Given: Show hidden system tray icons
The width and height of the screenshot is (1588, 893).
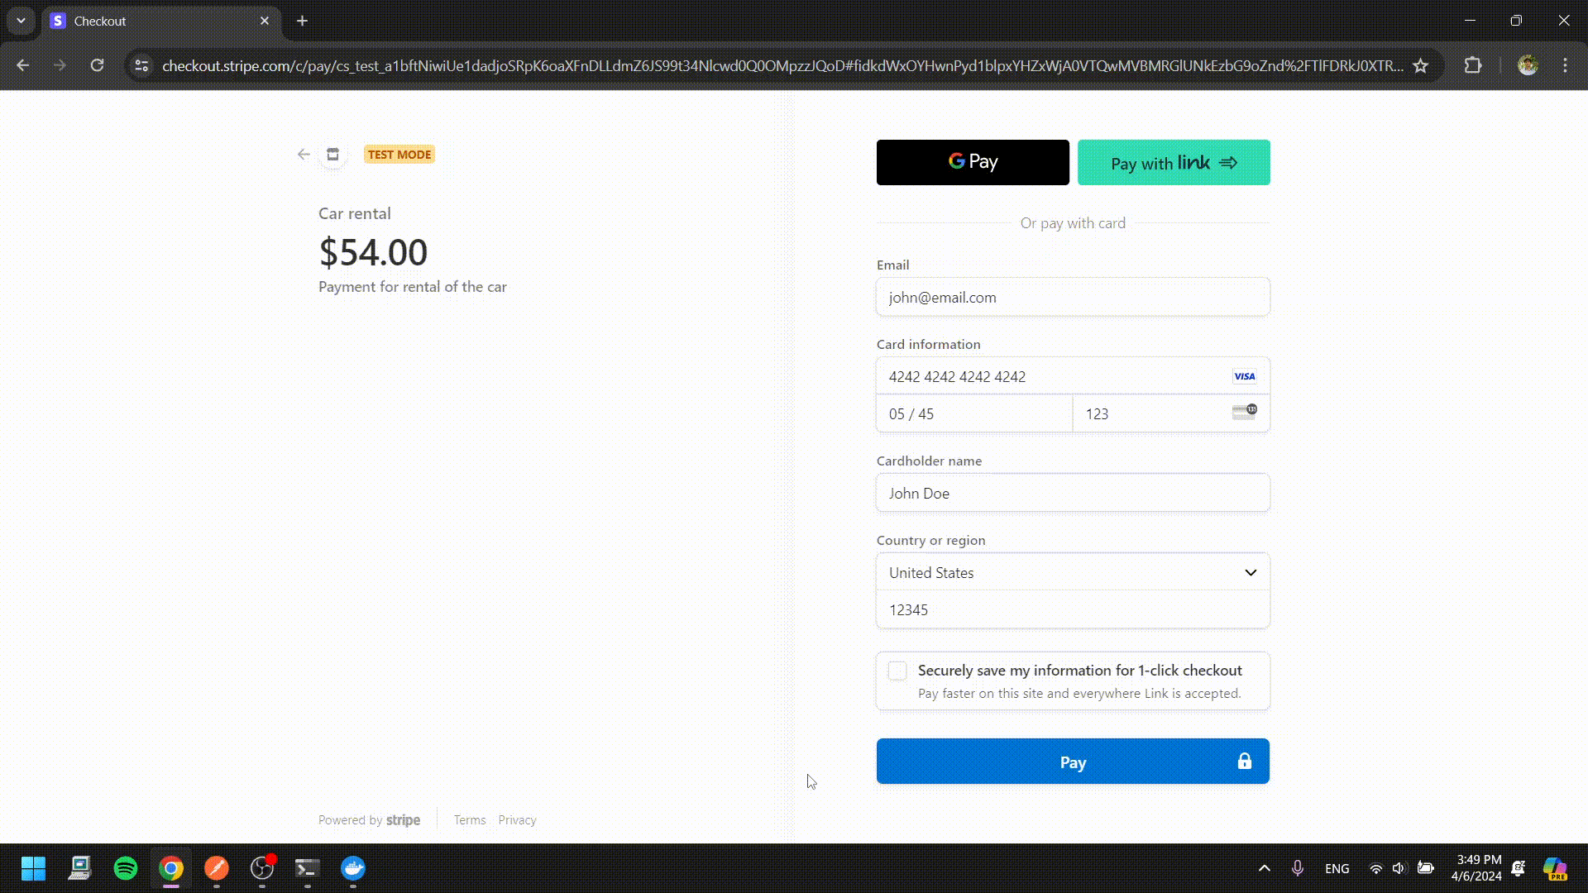Looking at the screenshot, I should tap(1264, 868).
